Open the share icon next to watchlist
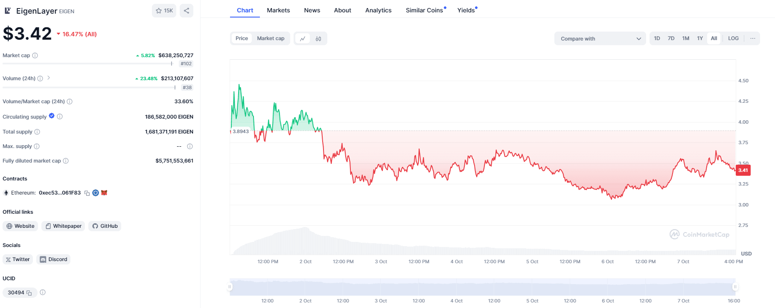Image resolution: width=775 pixels, height=308 pixels. pyautogui.click(x=186, y=11)
